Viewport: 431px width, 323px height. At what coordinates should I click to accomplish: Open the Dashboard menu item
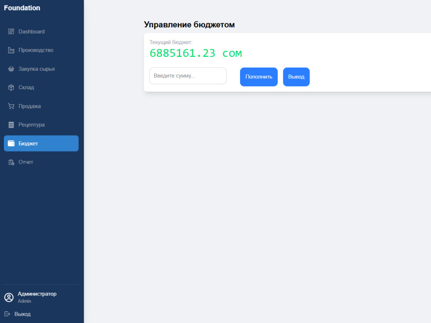pos(41,31)
